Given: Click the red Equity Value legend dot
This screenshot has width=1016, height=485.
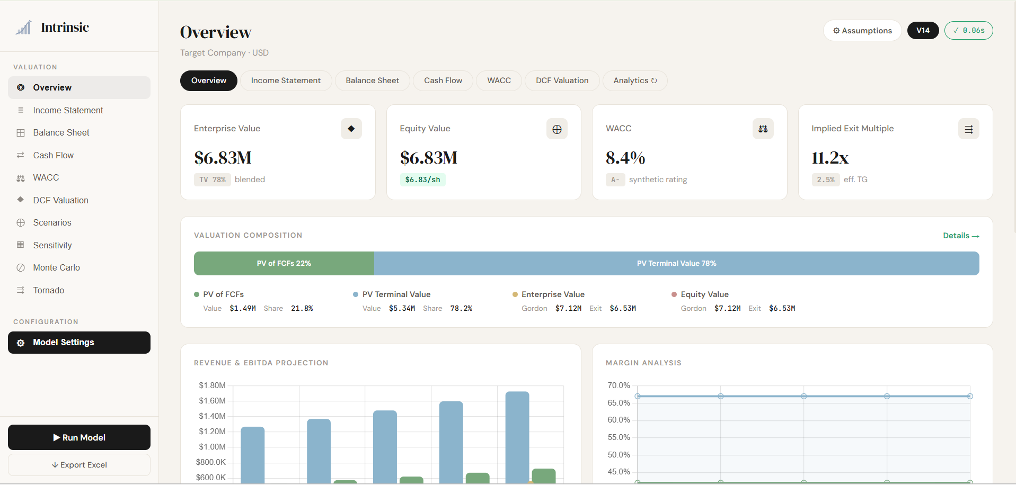Looking at the screenshot, I should coord(674,294).
